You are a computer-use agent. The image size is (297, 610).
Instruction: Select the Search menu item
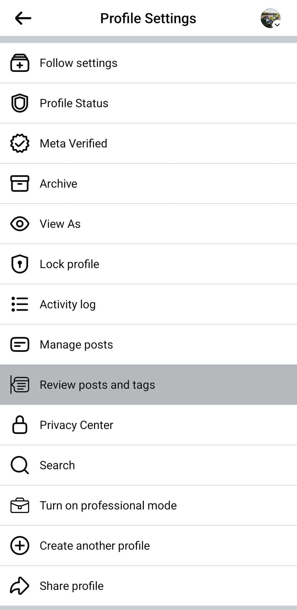click(58, 465)
